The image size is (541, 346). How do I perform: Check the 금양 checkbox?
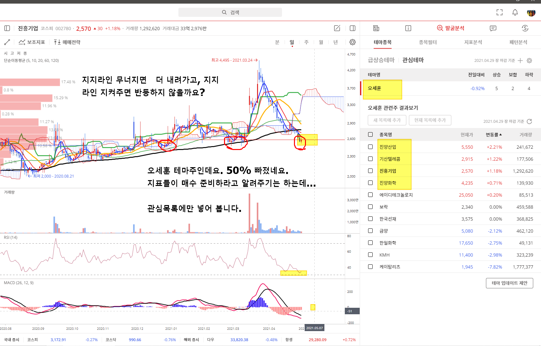pyautogui.click(x=370, y=231)
